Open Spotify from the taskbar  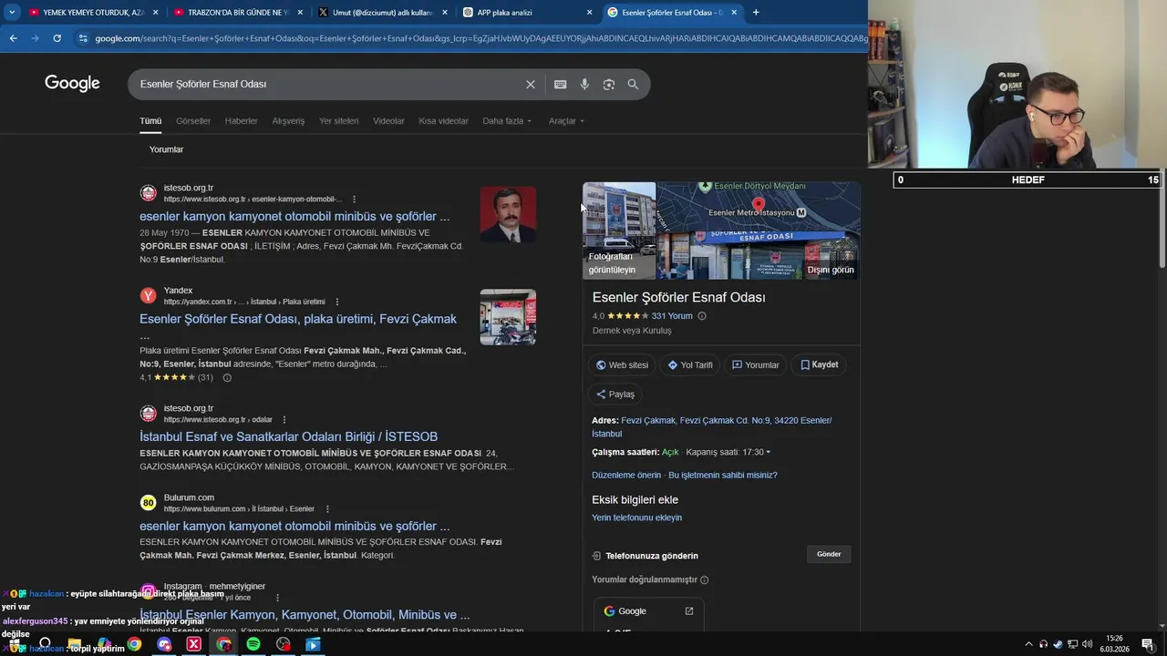[x=253, y=644]
